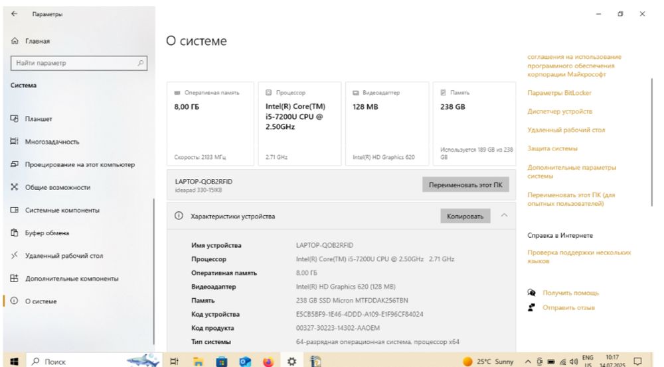This screenshot has width=664, height=367.
Task: Click the sidebar scrollbar
Action: (154, 271)
